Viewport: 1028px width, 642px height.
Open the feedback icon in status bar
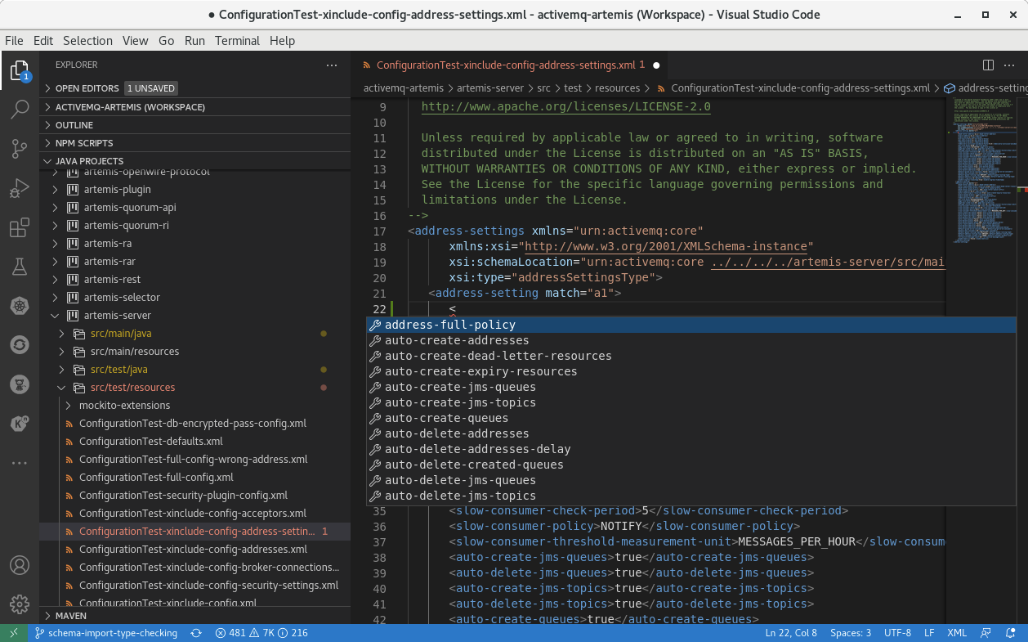(x=987, y=633)
